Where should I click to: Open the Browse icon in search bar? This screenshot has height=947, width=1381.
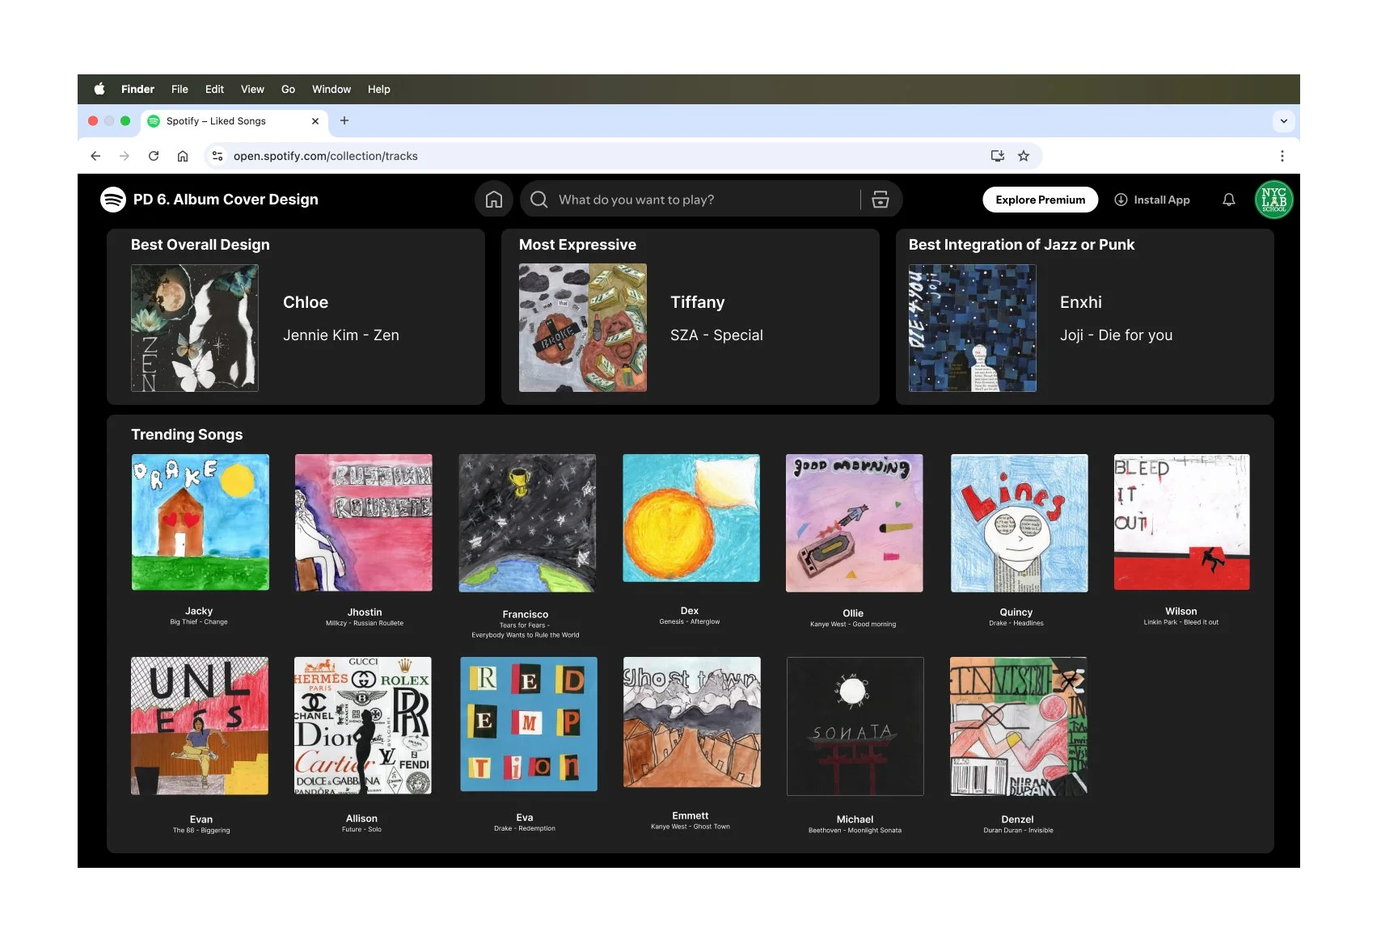coord(881,200)
